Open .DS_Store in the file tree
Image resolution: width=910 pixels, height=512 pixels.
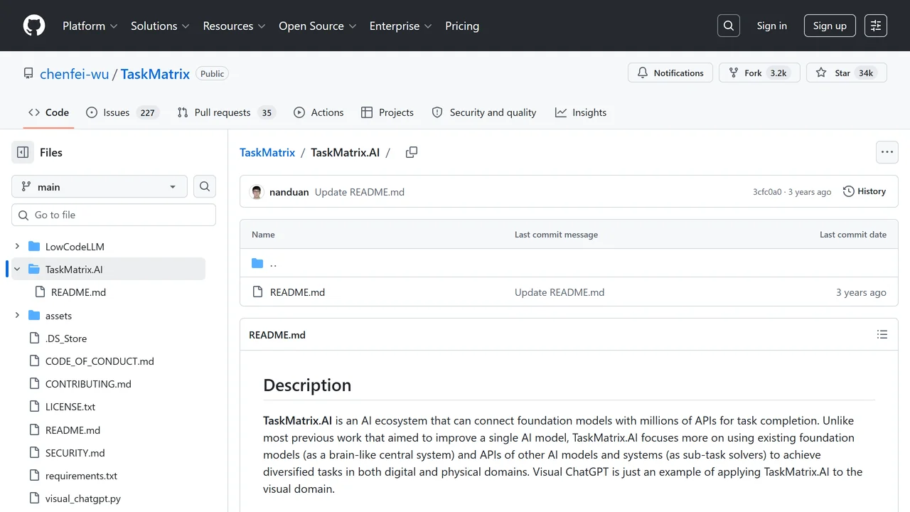click(66, 338)
